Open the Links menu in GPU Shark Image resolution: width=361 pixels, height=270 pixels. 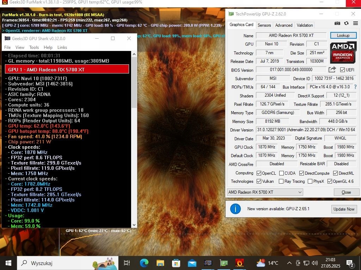pos(62,47)
